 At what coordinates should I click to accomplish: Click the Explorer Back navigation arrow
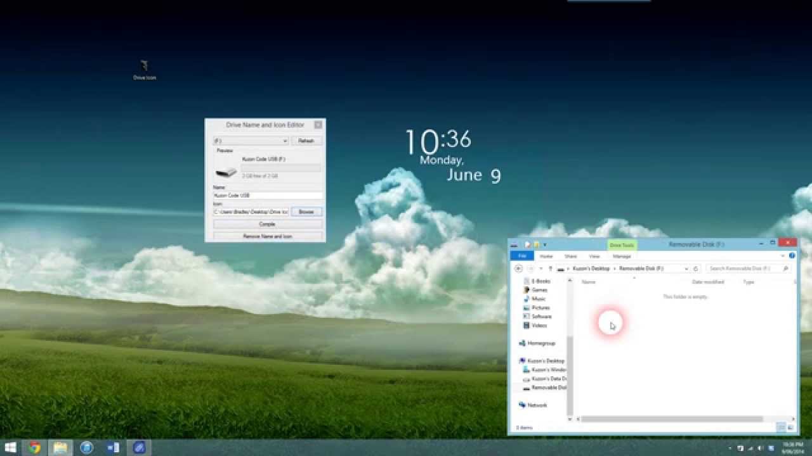coord(518,269)
